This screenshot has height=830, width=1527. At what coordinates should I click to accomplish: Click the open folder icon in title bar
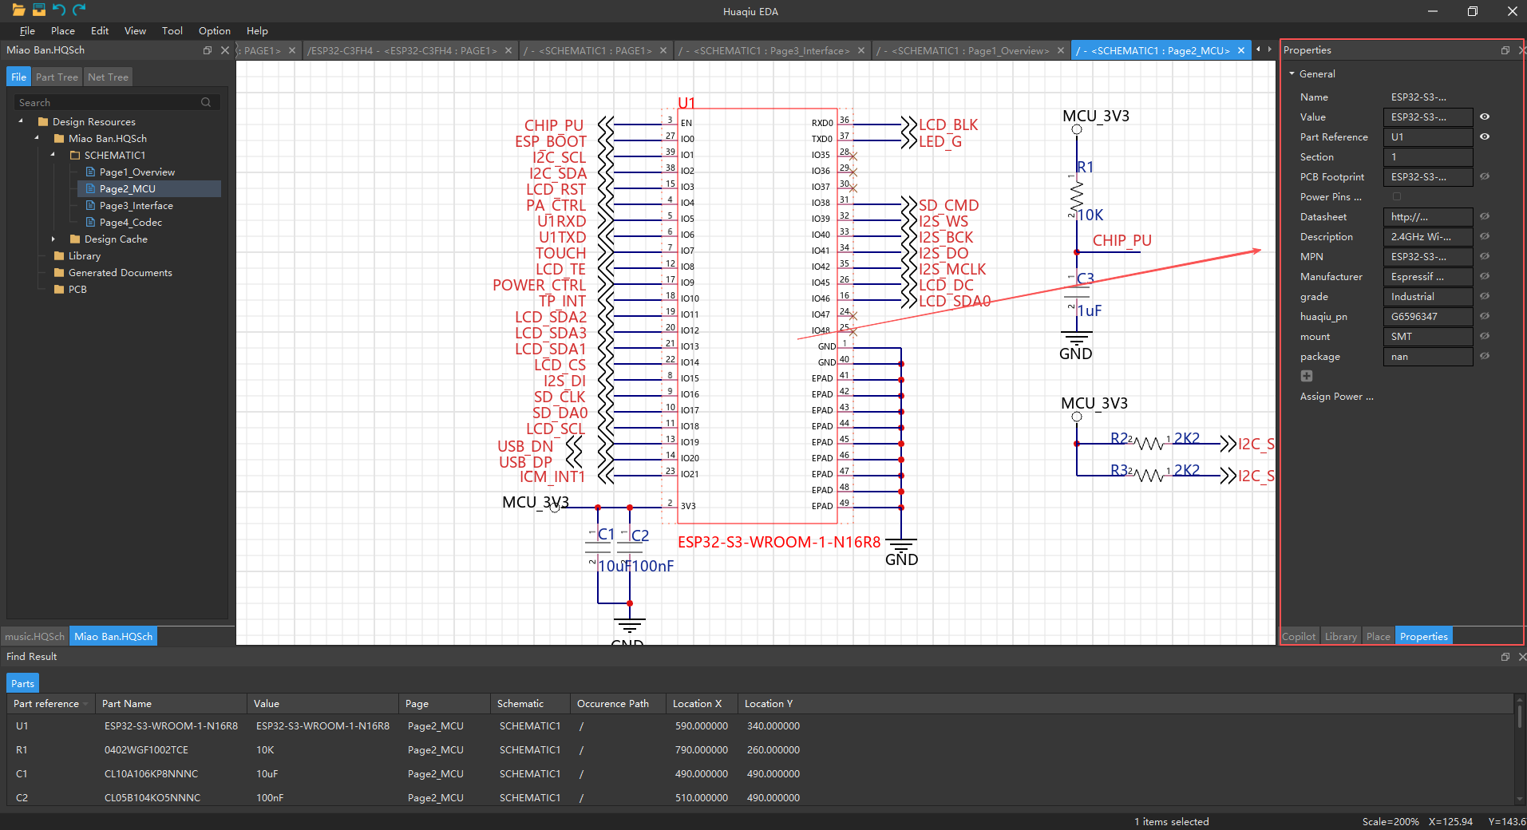tap(18, 10)
